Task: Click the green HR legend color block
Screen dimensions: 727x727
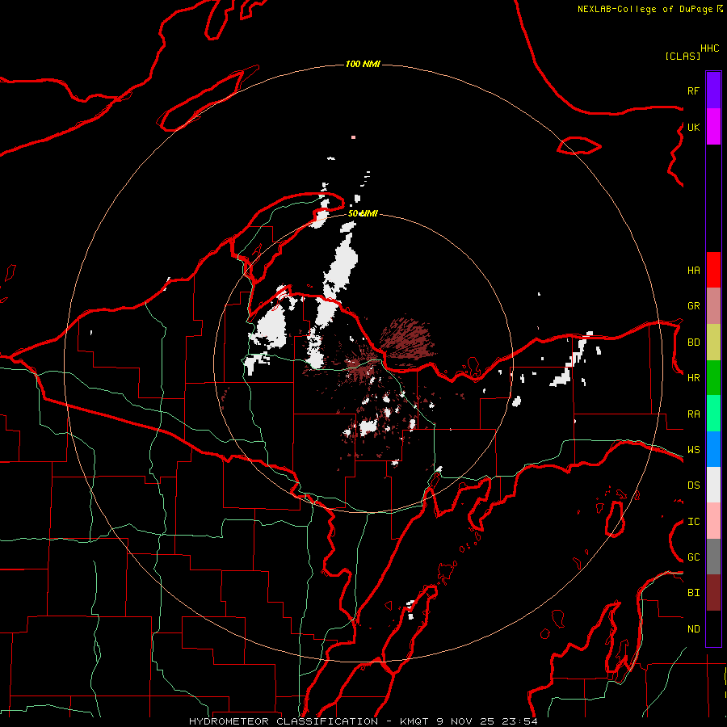Action: click(713, 378)
